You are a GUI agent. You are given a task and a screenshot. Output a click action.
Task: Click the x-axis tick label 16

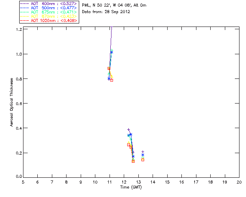(182, 182)
